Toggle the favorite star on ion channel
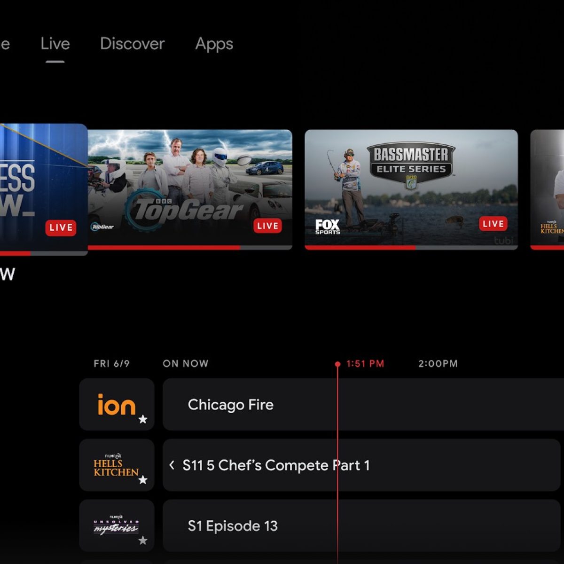564x564 pixels. [143, 419]
